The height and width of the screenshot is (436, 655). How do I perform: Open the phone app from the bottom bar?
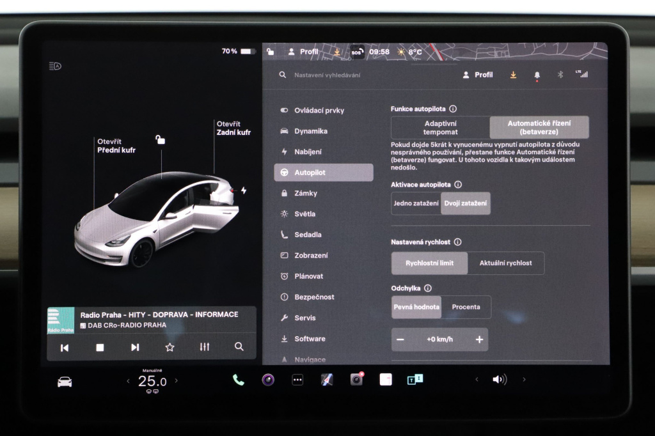[237, 379]
